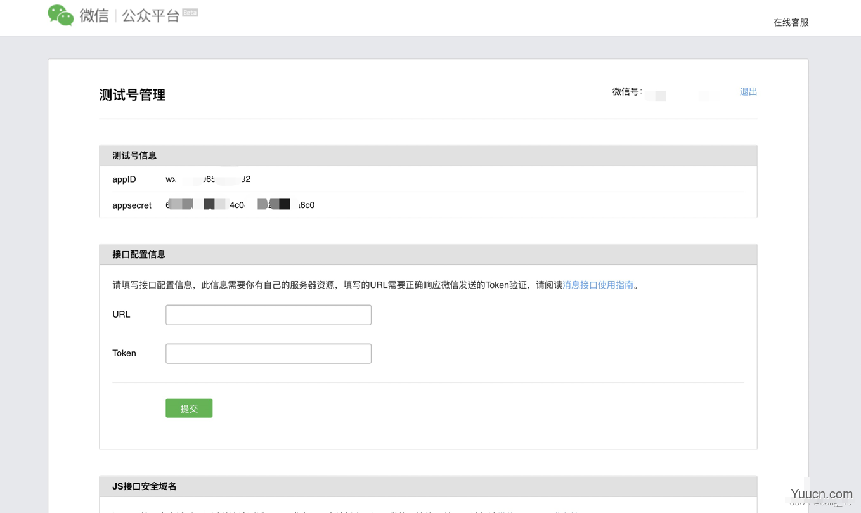Image resolution: width=861 pixels, height=513 pixels.
Task: Open the 消息接口使用指南 guide link
Action: pyautogui.click(x=598, y=285)
